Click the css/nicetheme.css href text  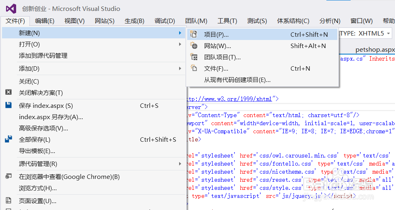point(287,172)
